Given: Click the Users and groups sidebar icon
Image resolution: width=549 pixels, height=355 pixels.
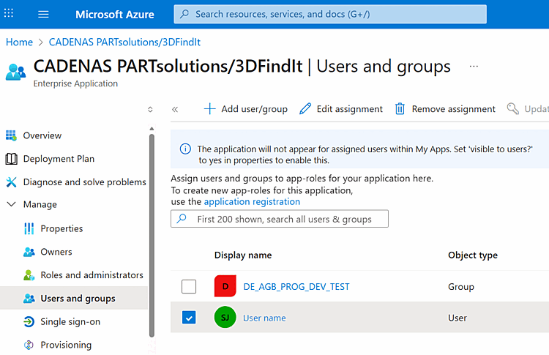Looking at the screenshot, I should click(x=29, y=299).
